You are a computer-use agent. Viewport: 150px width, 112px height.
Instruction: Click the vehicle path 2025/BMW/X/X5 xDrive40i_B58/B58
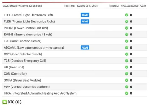[22, 6]
